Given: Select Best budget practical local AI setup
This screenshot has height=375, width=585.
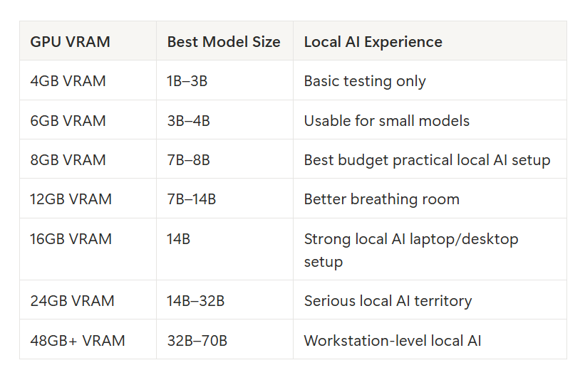Looking at the screenshot, I should (x=428, y=160).
